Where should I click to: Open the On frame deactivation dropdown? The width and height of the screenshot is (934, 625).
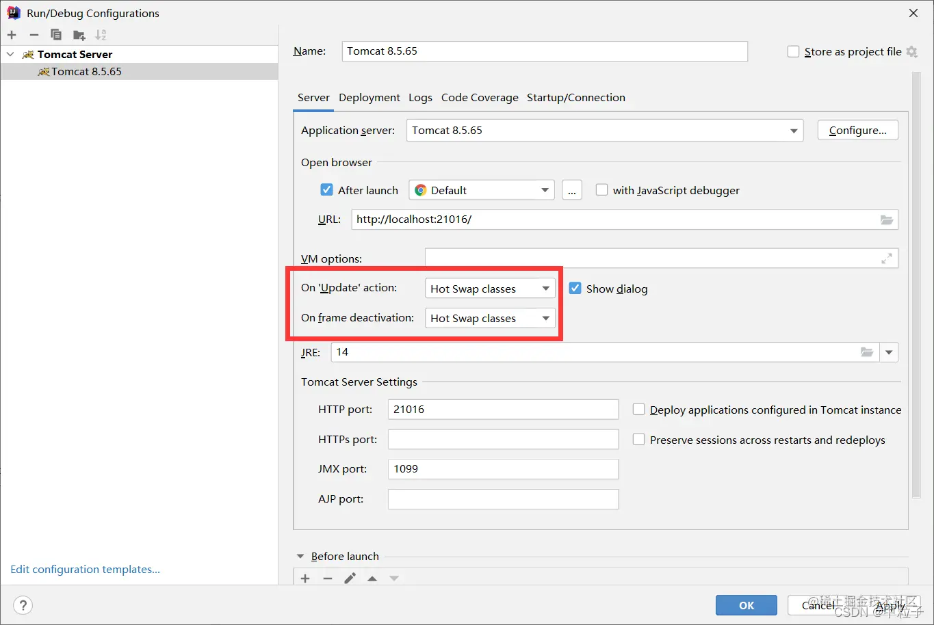point(490,318)
